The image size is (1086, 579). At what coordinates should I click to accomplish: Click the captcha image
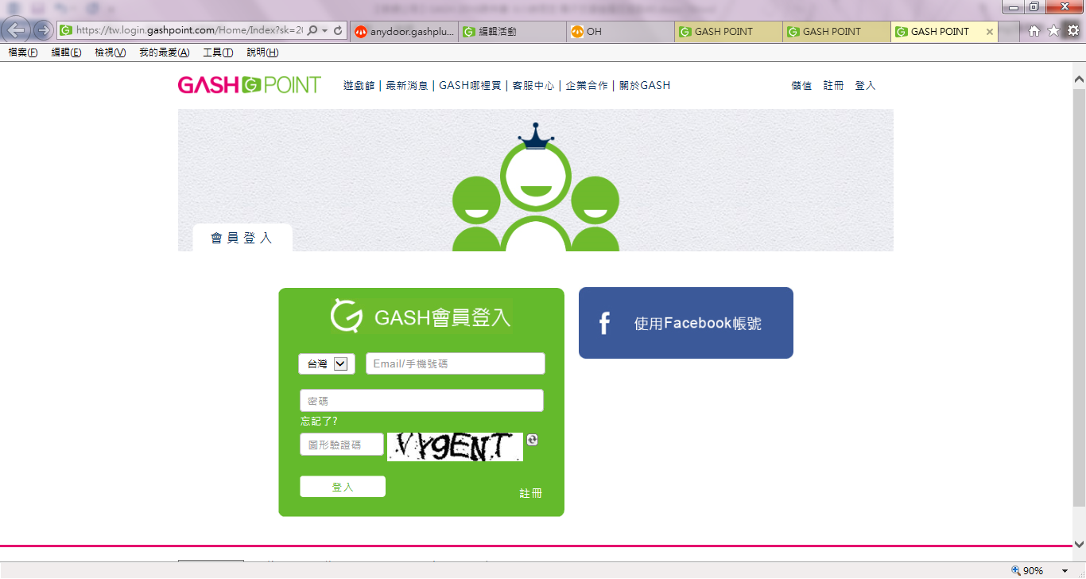click(455, 447)
